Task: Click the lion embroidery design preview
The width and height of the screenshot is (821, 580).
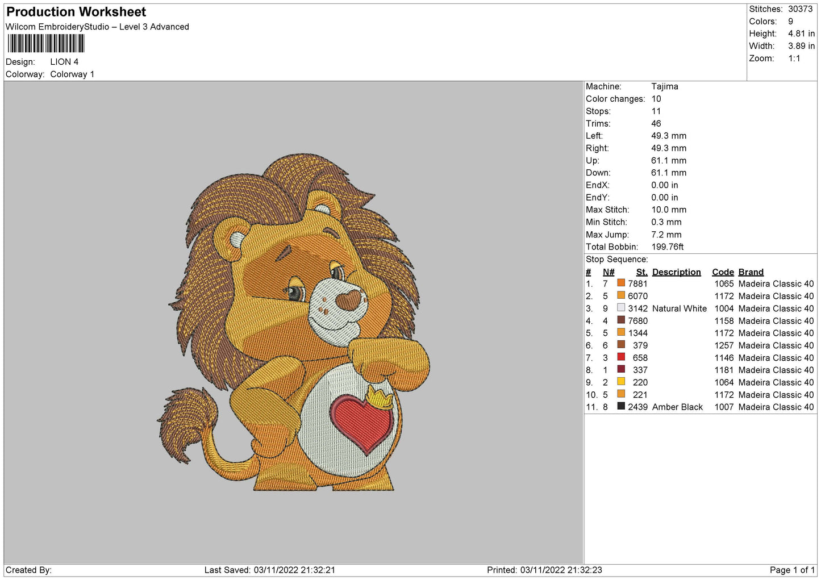Action: [x=294, y=322]
